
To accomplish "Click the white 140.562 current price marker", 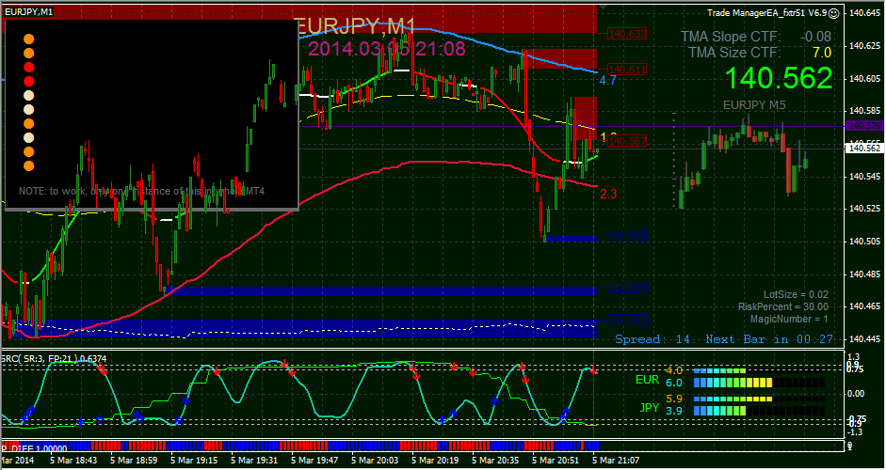I will click(865, 148).
